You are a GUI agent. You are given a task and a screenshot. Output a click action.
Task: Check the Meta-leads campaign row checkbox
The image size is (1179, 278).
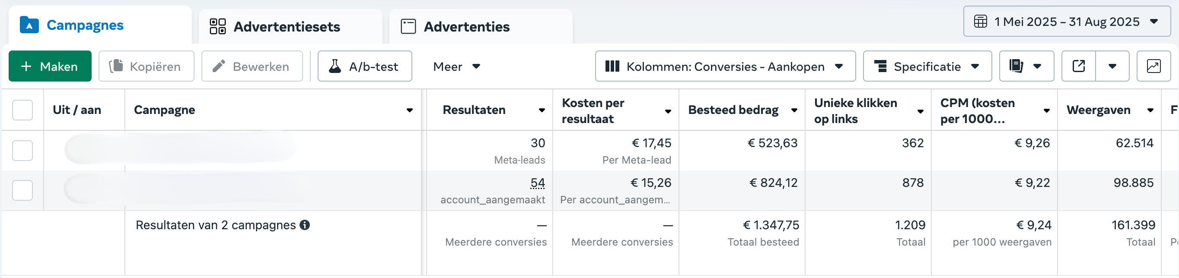tap(22, 150)
